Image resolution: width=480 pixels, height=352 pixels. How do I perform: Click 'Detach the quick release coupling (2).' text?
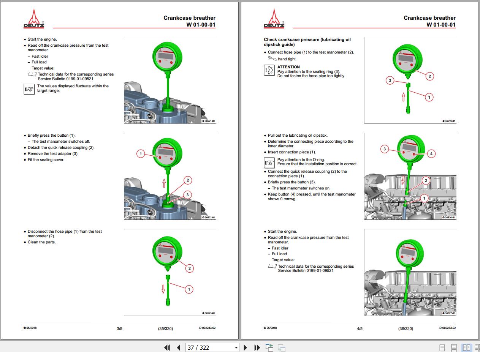(x=61, y=147)
